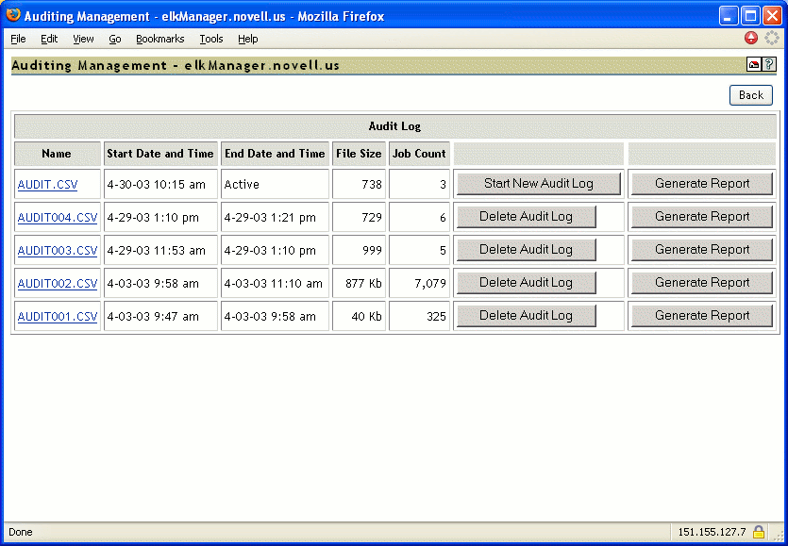Select the Active end date cell

(275, 184)
